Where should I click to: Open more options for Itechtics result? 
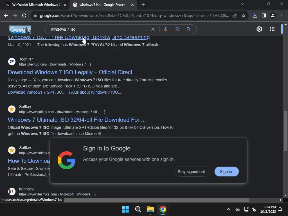click(95, 194)
